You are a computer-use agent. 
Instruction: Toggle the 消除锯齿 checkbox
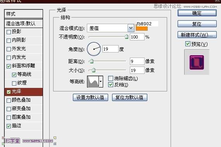click(x=110, y=78)
